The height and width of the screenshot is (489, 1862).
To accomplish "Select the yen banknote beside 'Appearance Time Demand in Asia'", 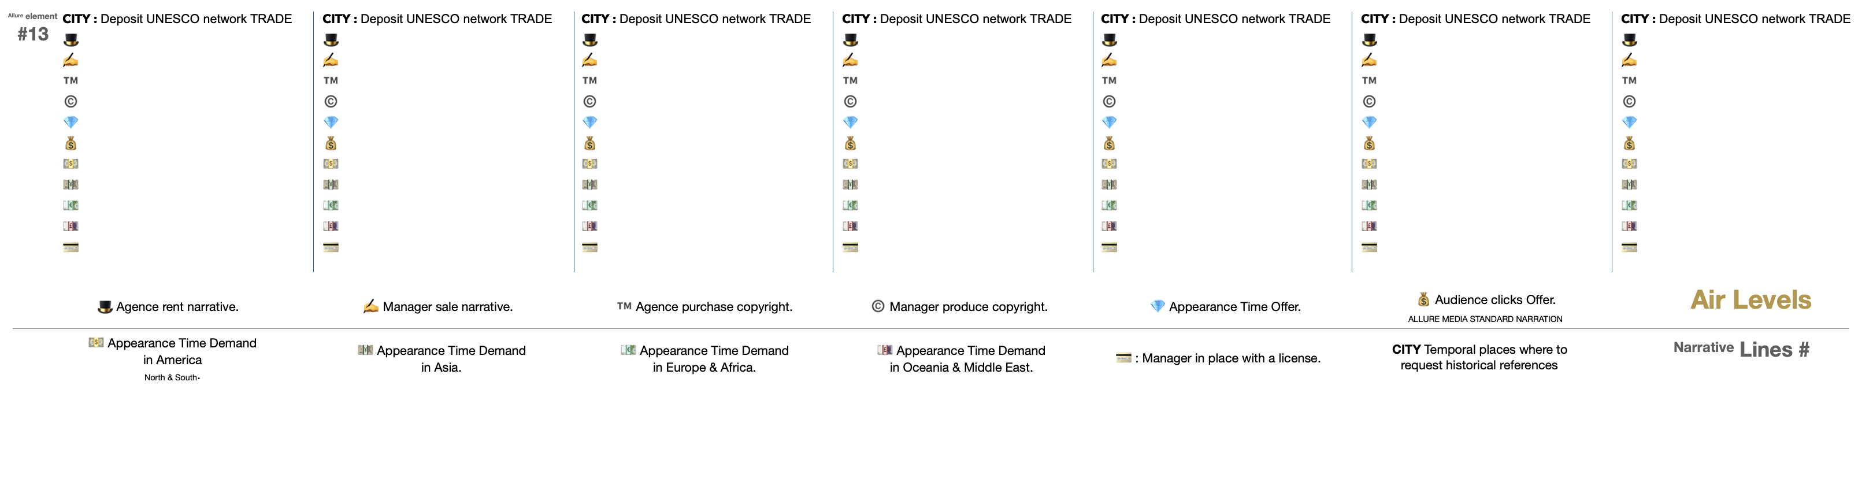I will tap(366, 350).
